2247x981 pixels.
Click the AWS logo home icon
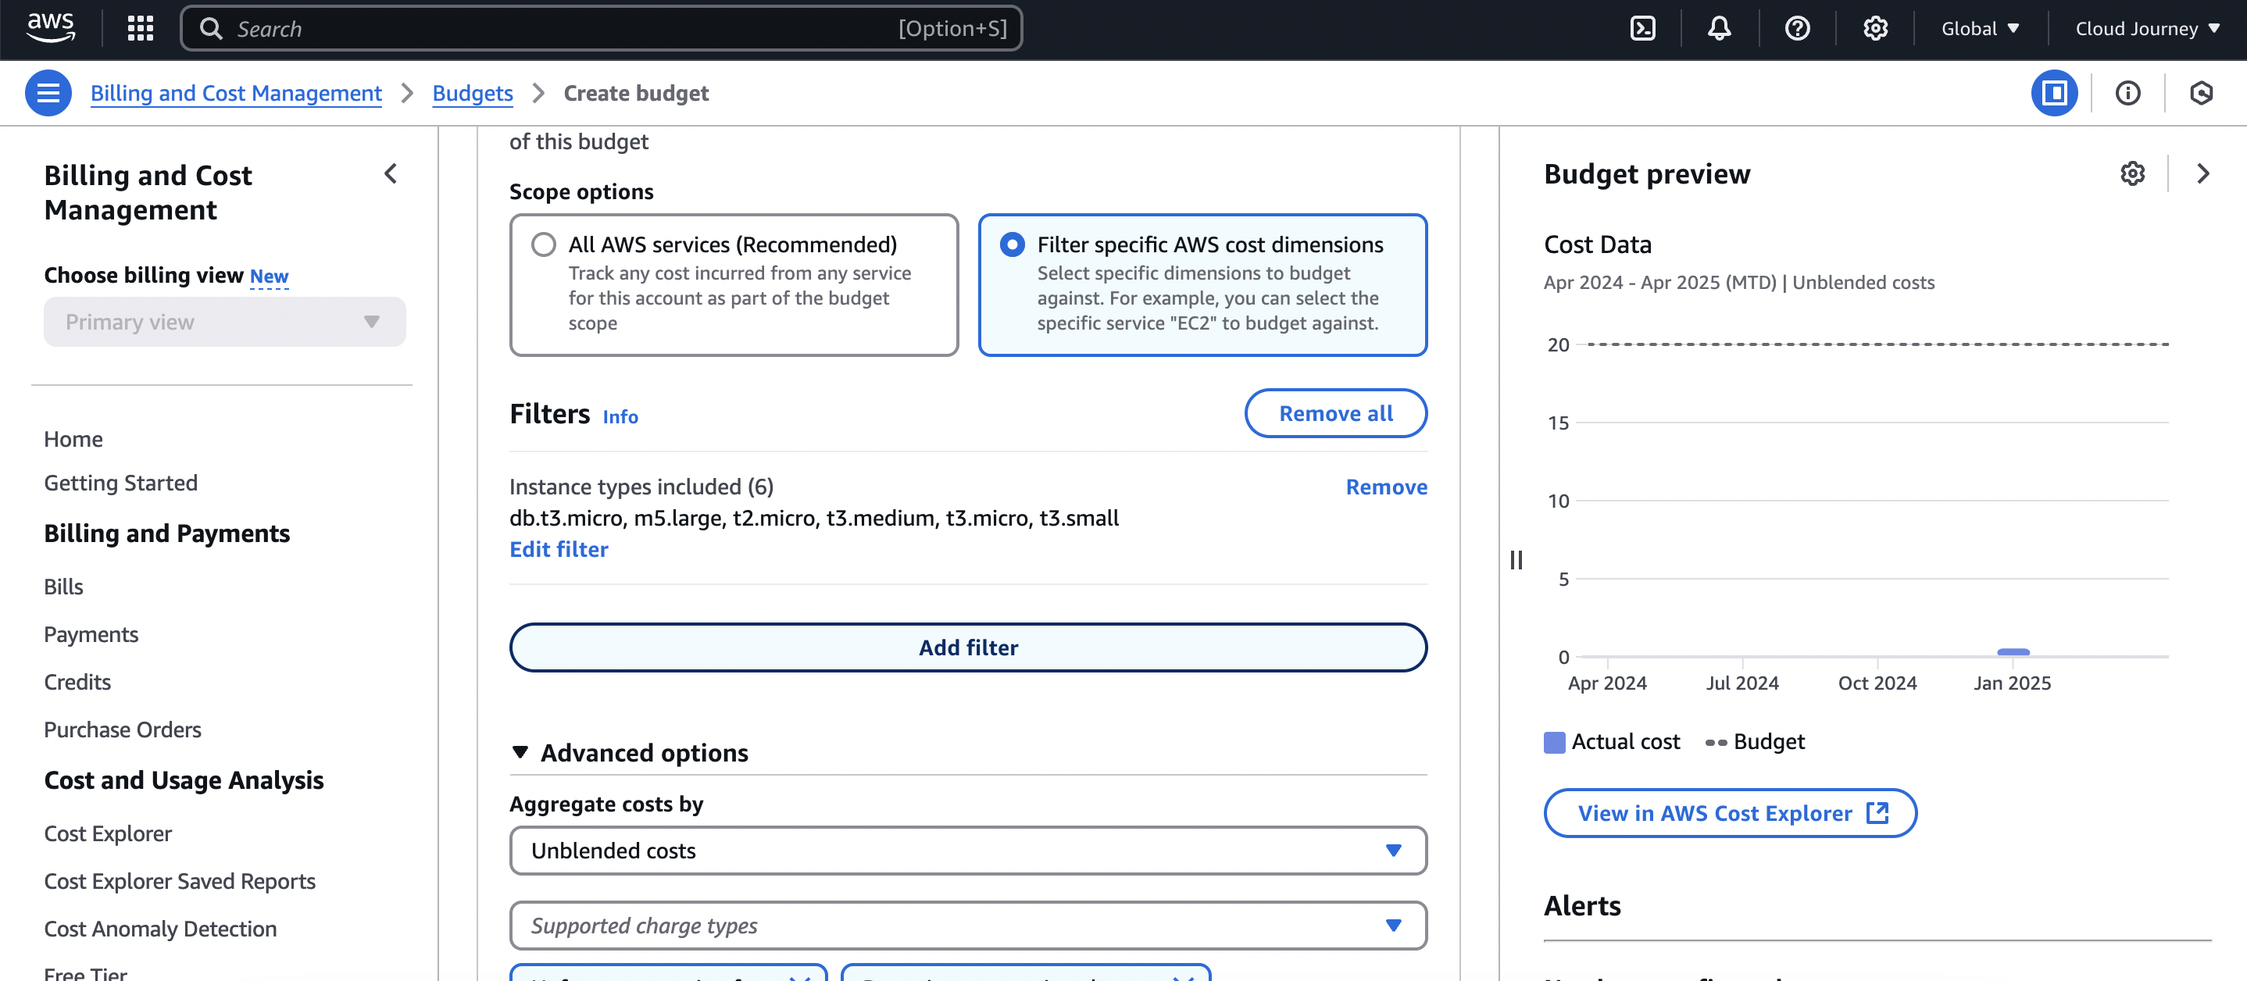tap(51, 28)
